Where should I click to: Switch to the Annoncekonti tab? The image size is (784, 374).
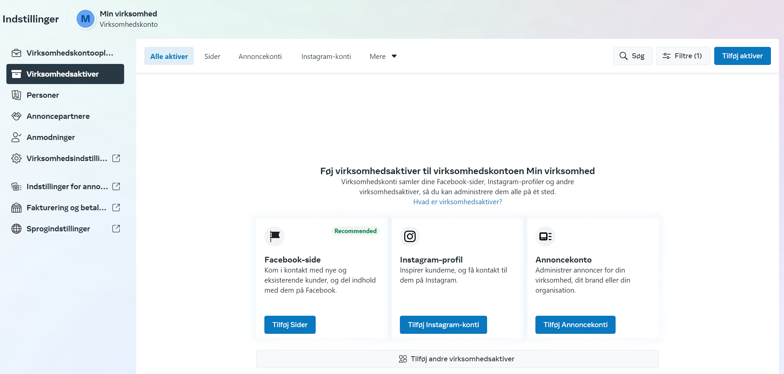260,56
